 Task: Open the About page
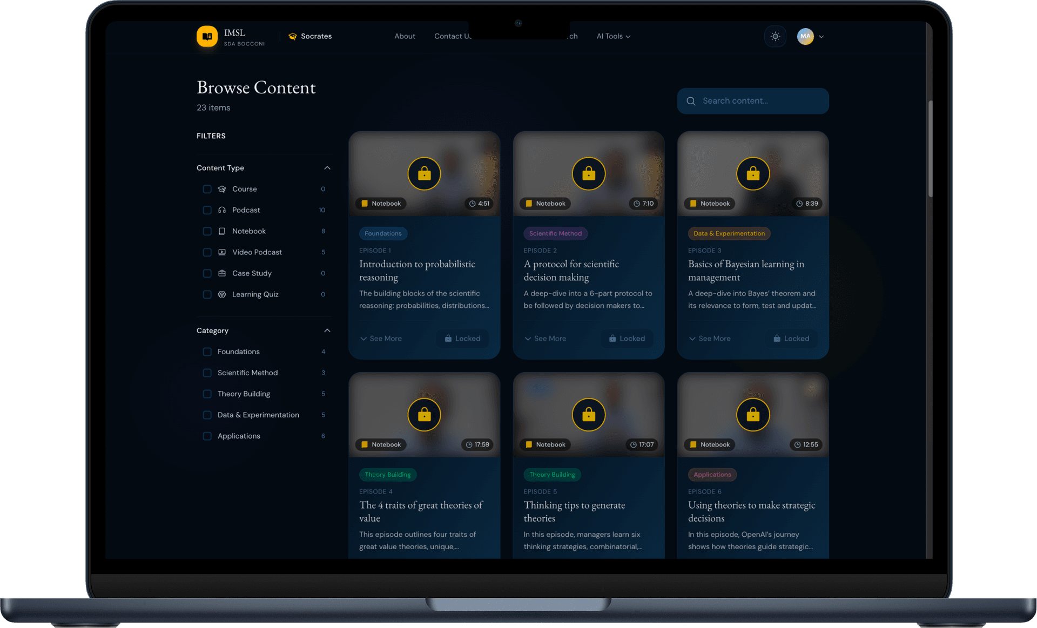405,36
